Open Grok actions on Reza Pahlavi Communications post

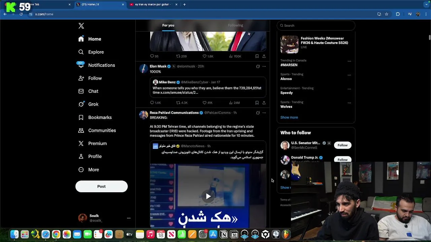258,113
